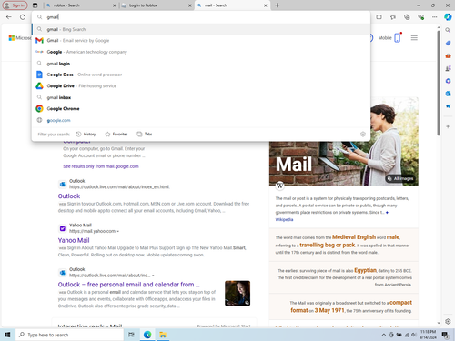Click the address bar containing 'gmail'
455x341 pixels.
pos(201,17)
